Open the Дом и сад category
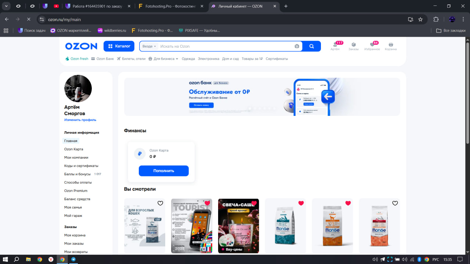470x264 pixels. (x=231, y=59)
